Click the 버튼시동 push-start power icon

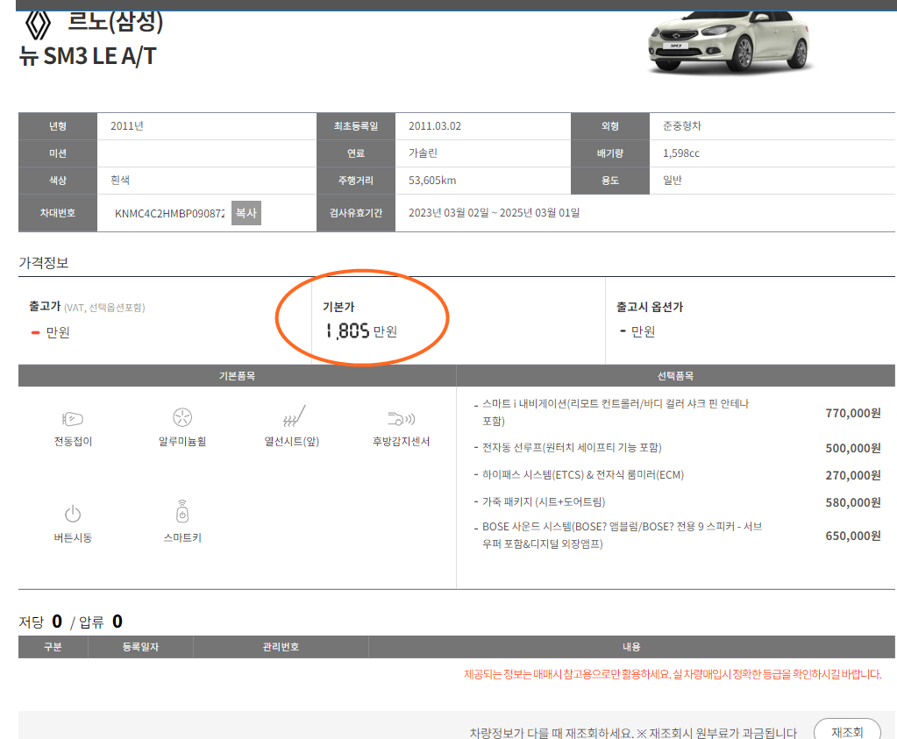73,514
